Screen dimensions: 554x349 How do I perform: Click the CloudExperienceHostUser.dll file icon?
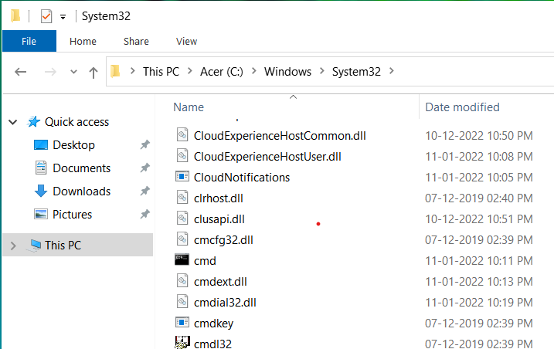[182, 156]
